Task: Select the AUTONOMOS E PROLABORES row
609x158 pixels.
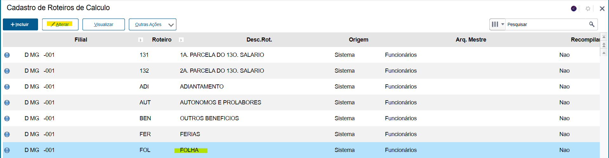Action: [x=301, y=102]
